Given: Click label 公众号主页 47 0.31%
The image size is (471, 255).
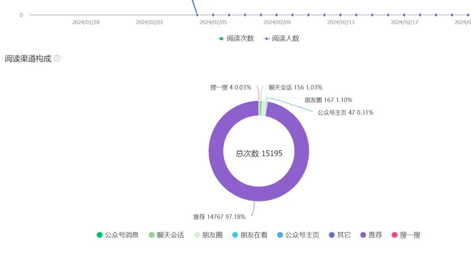Looking at the screenshot, I should tap(345, 112).
